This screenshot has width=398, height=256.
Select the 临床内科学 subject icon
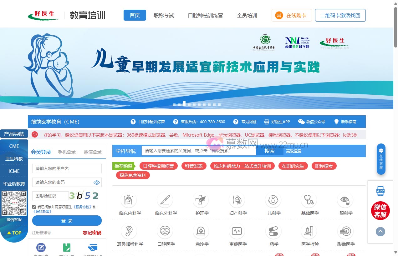coord(129,200)
